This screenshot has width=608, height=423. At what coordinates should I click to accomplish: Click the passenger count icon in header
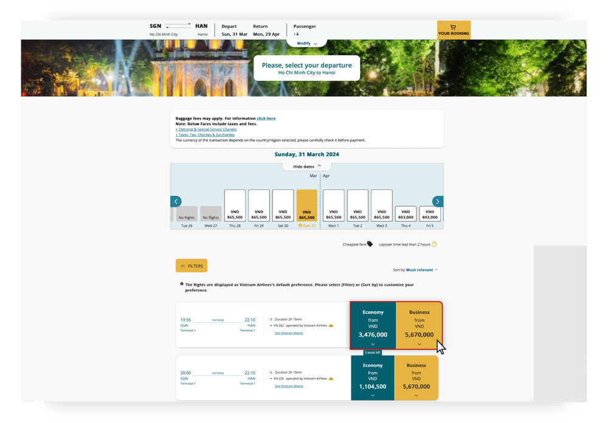tap(296, 34)
